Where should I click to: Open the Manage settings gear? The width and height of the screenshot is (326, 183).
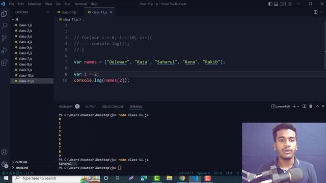click(4, 164)
